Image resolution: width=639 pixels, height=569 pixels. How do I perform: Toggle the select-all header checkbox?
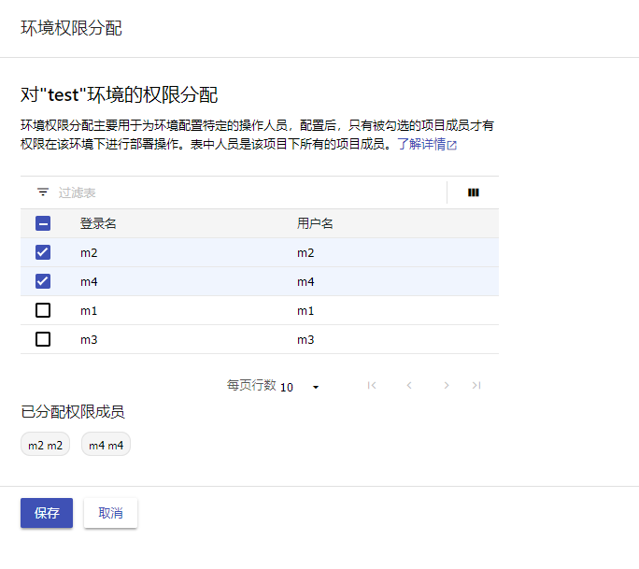pyautogui.click(x=43, y=223)
